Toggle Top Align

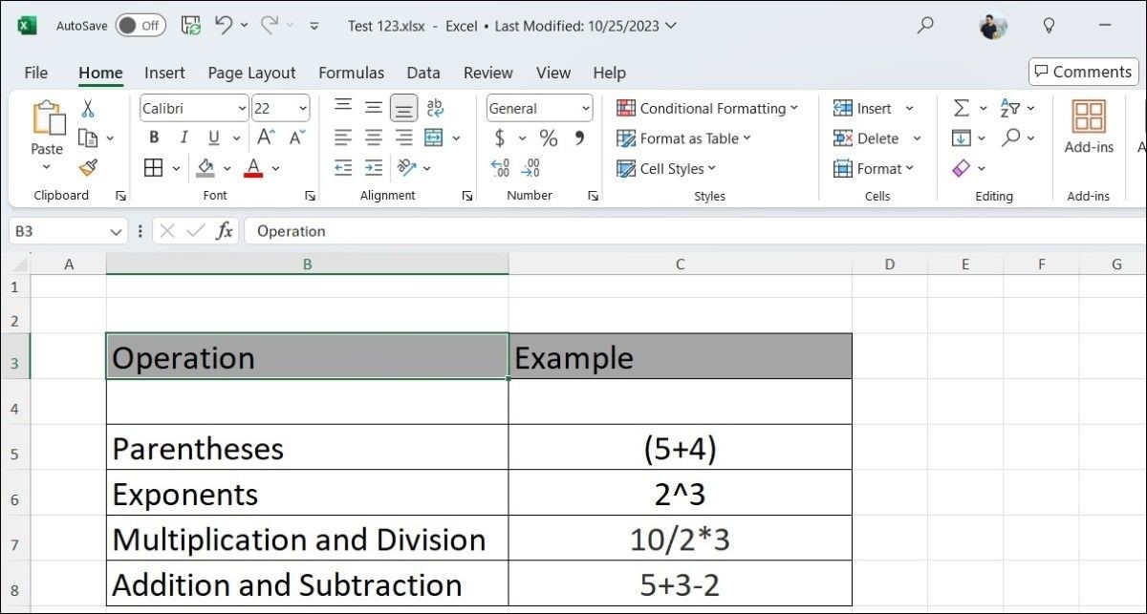click(x=343, y=108)
